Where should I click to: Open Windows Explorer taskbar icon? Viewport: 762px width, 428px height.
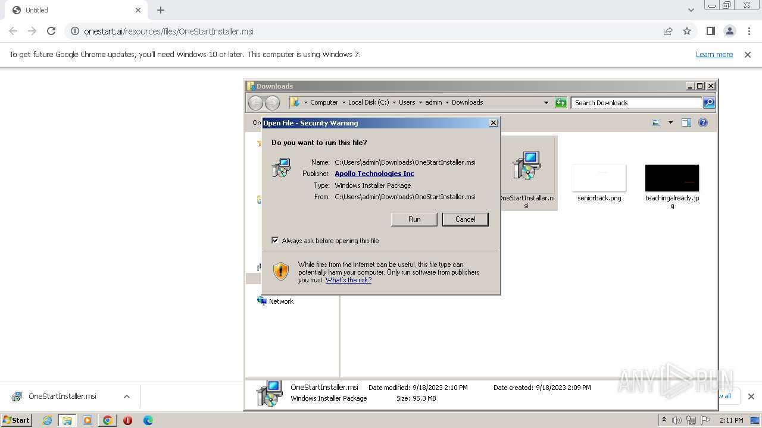pyautogui.click(x=67, y=420)
